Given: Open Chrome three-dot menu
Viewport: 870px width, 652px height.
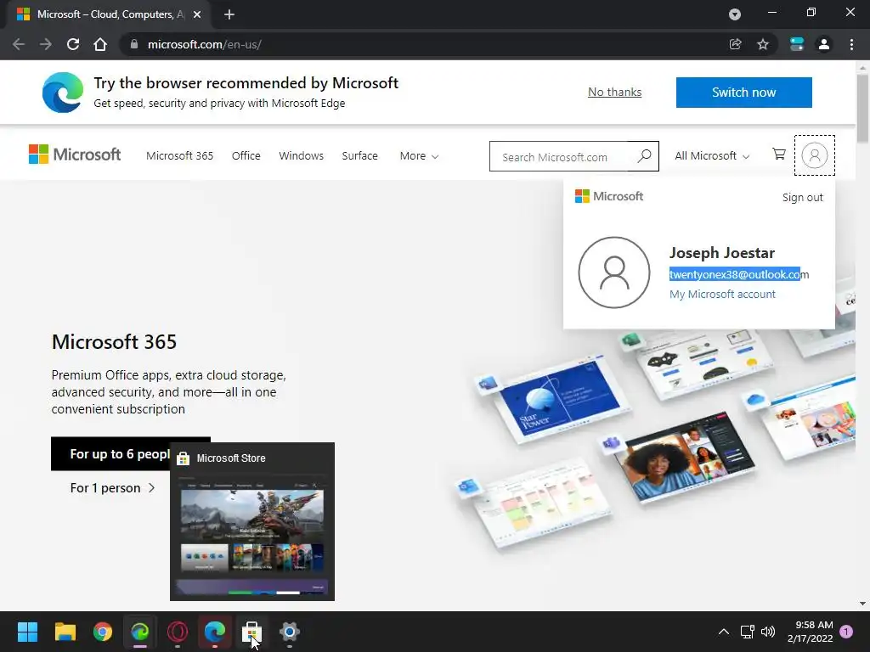Looking at the screenshot, I should 851,44.
